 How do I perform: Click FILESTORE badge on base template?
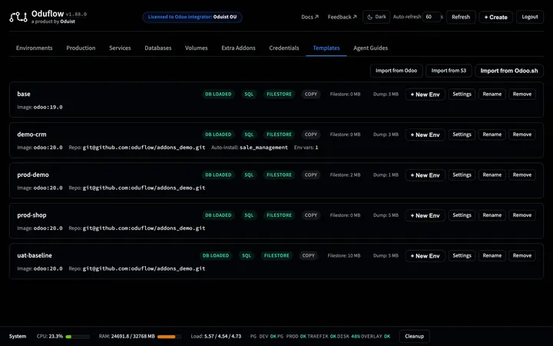(279, 95)
